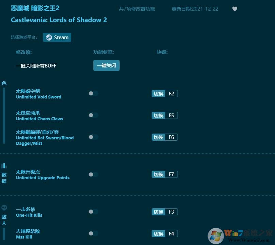Enable Unlimited Upgrade Points switch

click(93, 174)
